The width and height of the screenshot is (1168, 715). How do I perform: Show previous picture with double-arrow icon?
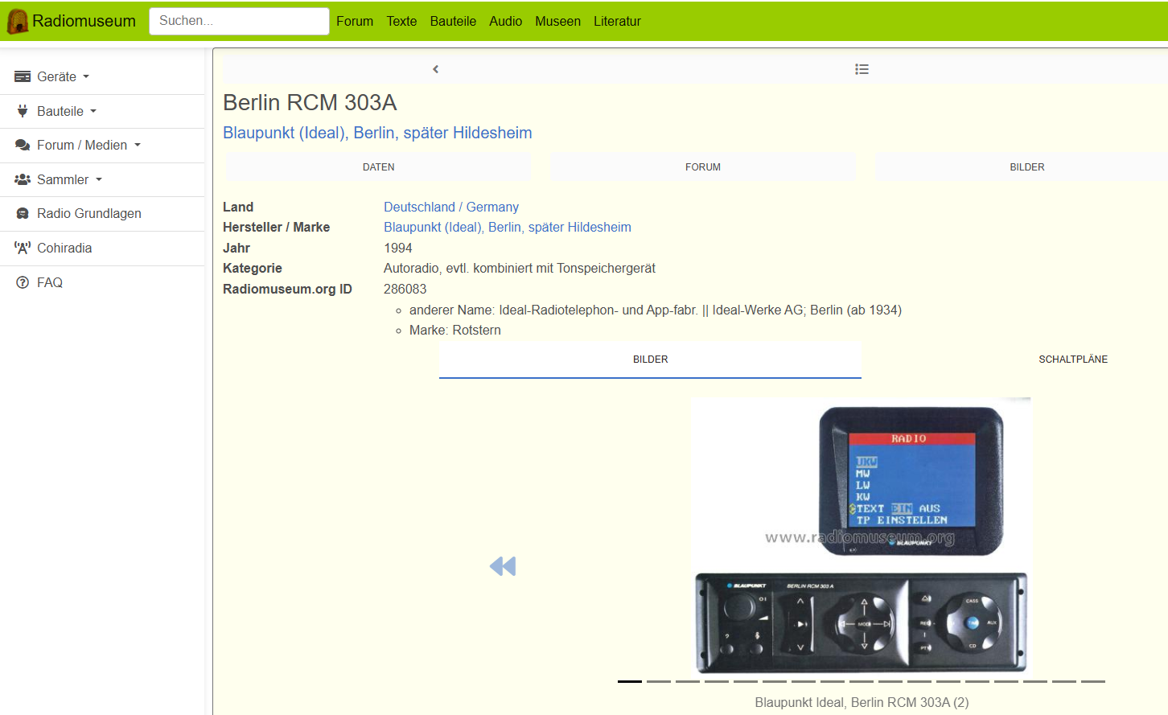pyautogui.click(x=503, y=566)
